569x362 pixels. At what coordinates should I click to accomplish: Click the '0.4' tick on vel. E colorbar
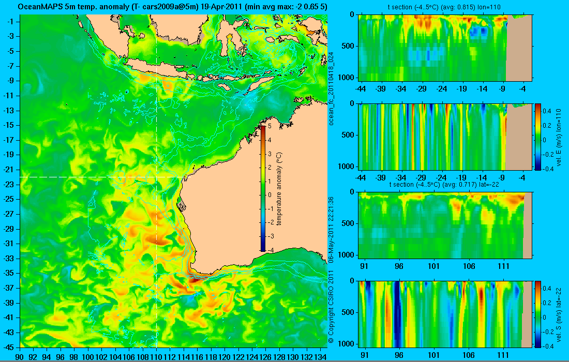click(x=547, y=111)
